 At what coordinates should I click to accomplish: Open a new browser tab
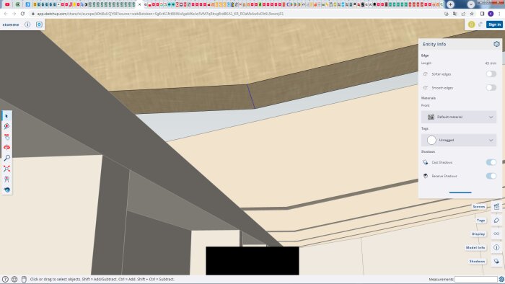pos(450,4)
